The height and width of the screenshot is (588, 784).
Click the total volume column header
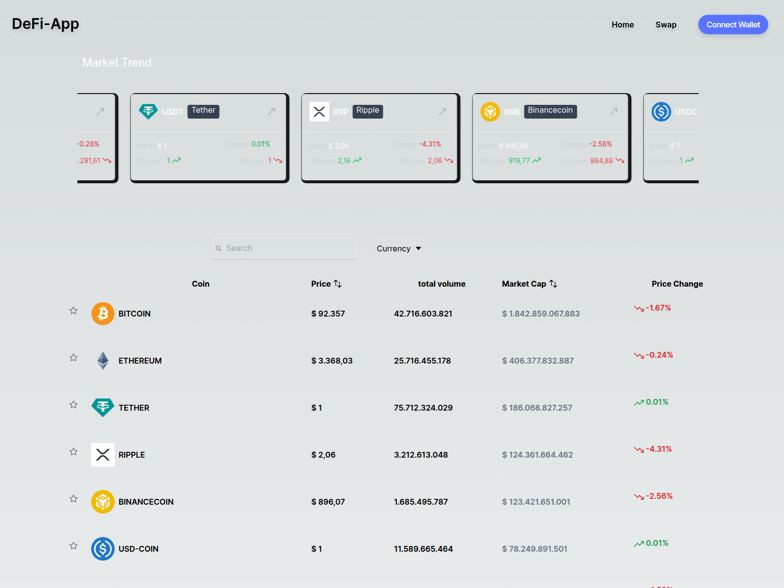pyautogui.click(x=441, y=284)
